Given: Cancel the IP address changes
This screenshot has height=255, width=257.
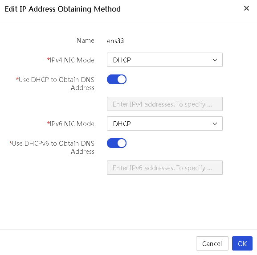Looking at the screenshot, I should [x=212, y=243].
